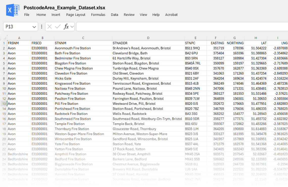Select column D header
Viewport: 288px width, 187px height.
(148, 38)
